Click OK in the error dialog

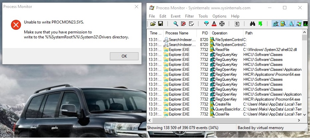(124, 56)
